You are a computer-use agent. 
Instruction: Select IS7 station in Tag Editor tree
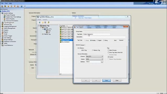tap(49, 32)
